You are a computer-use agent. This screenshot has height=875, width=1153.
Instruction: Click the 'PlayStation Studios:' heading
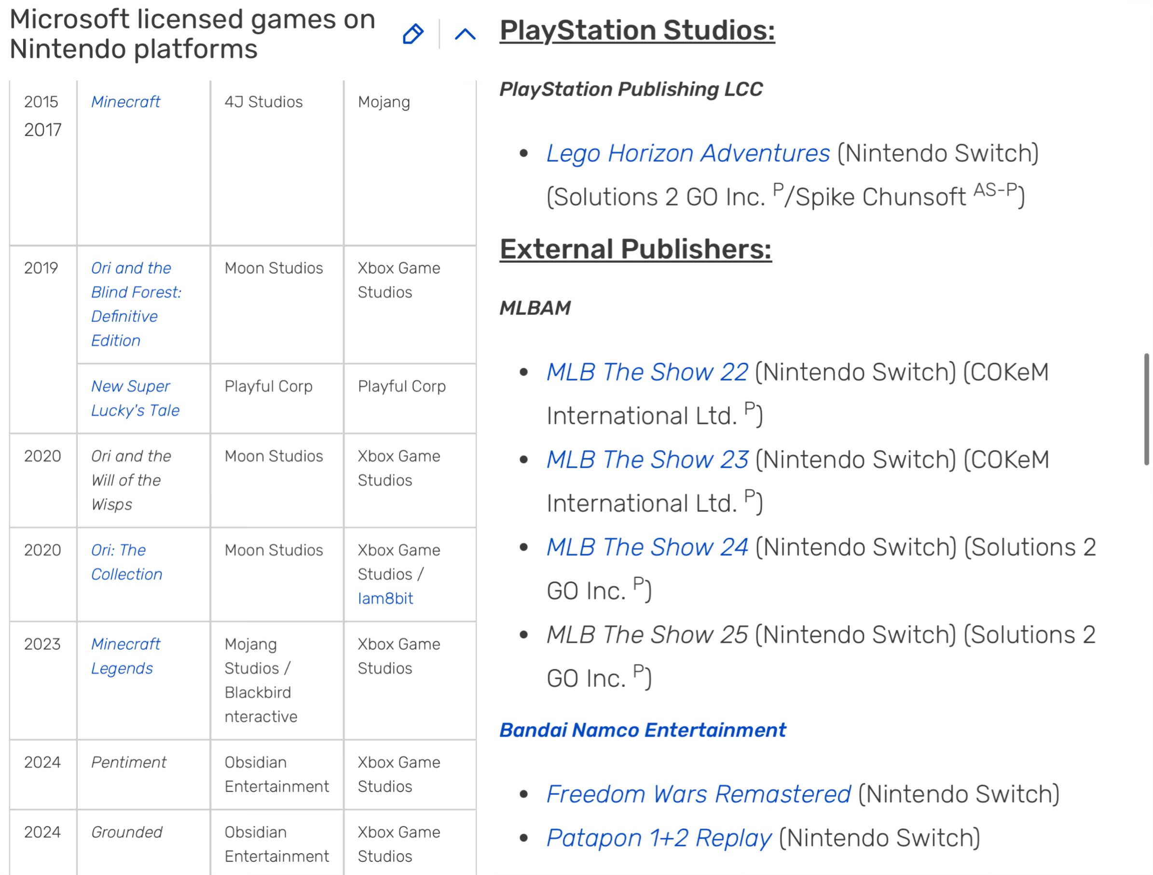tap(637, 30)
